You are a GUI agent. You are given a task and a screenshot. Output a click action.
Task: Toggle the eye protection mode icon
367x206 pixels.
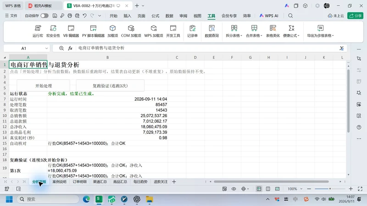pyautogui.click(x=234, y=189)
